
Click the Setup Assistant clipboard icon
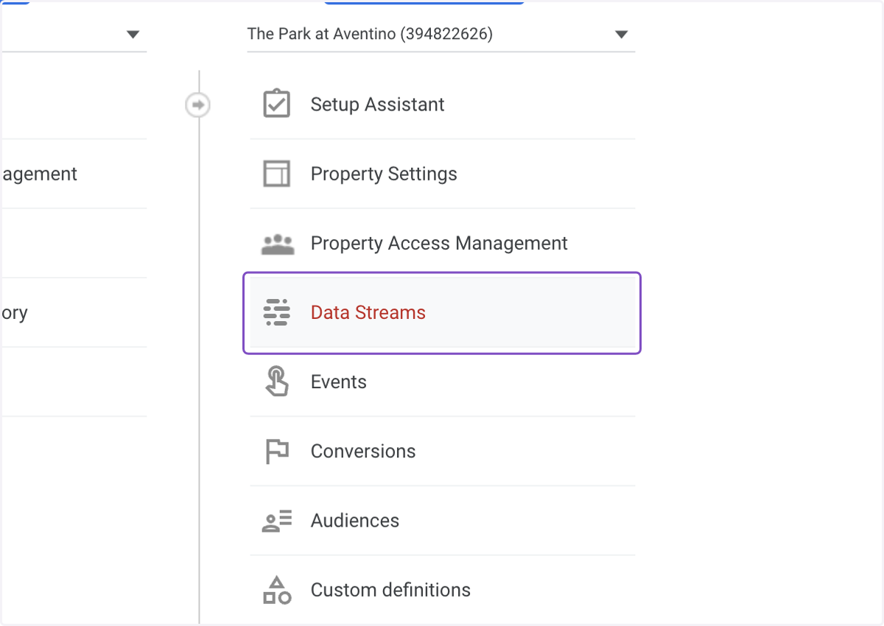(x=277, y=104)
